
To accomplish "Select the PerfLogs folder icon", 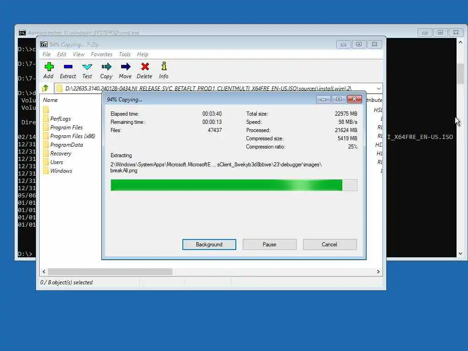I will tap(46, 118).
